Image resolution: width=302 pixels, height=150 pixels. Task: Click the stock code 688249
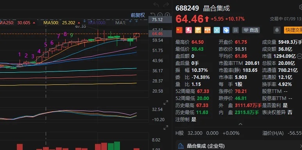point(187,8)
